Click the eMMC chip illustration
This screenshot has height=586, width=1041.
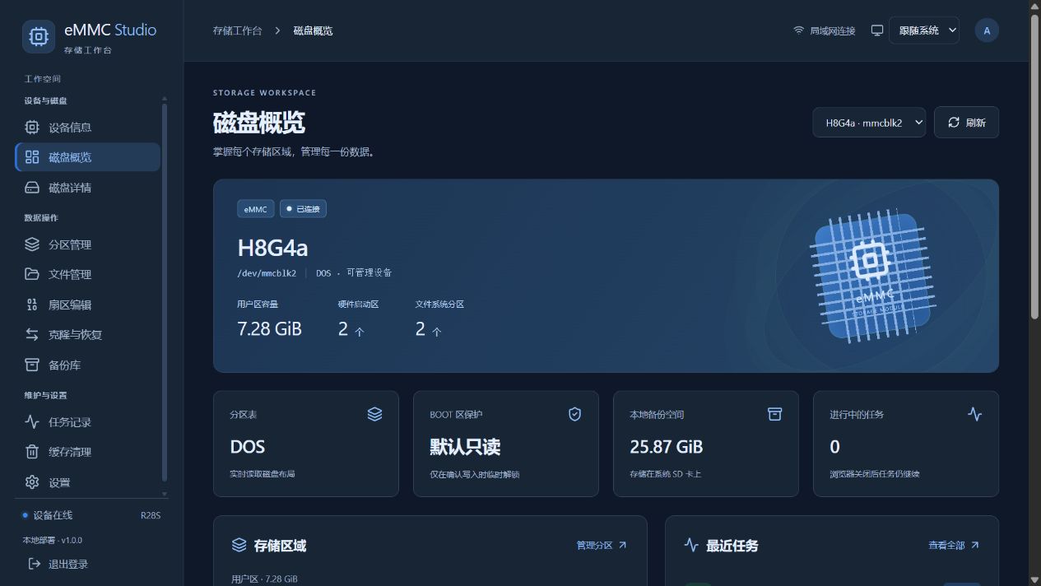[x=871, y=276]
